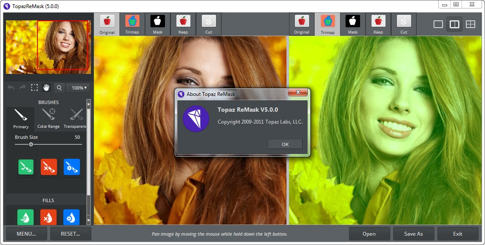Click the Save As button
This screenshot has height=245, width=485.
click(414, 234)
